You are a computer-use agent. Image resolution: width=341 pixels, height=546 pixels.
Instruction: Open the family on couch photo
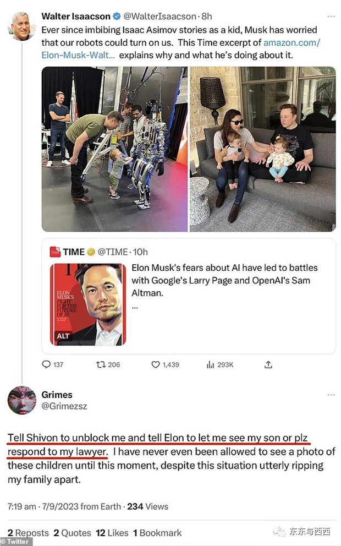pos(262,149)
